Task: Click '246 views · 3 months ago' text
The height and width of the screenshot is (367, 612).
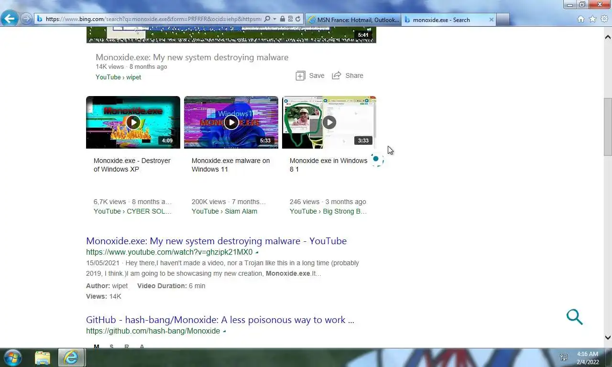Action: (x=328, y=202)
